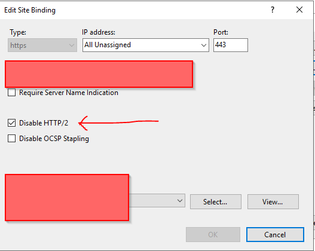Close the Edit Site Binding dialog
The image size is (315, 251).
tap(299, 10)
